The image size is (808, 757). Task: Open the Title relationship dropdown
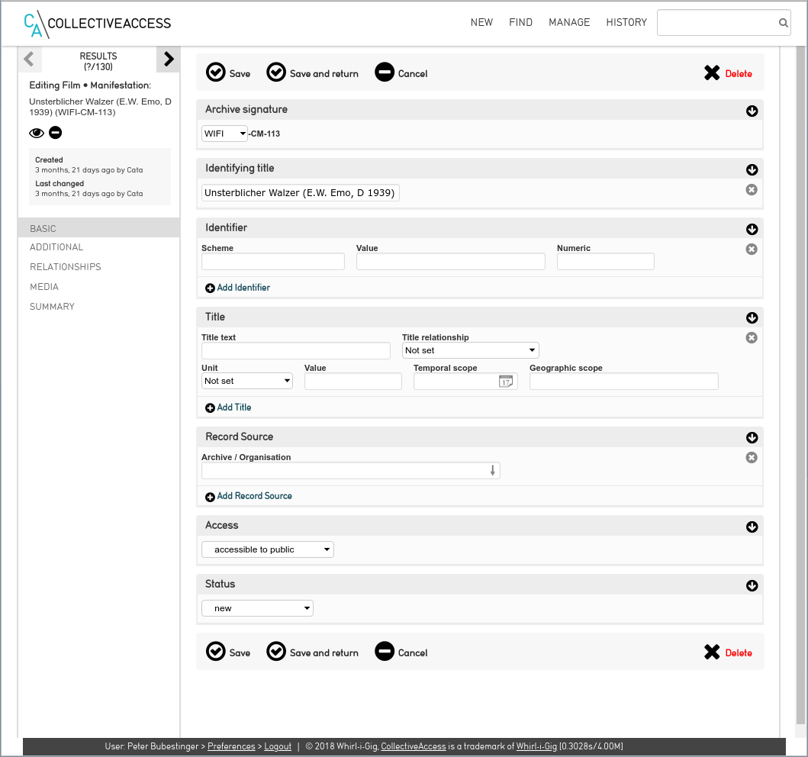tap(470, 350)
